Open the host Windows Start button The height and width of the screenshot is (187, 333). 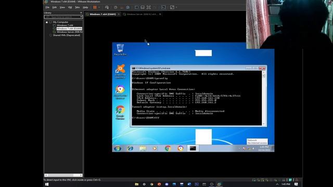(47, 184)
